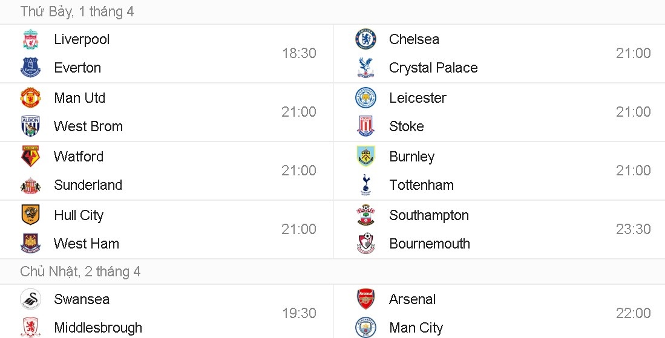This screenshot has width=665, height=338.
Task: Click the Chủ Nhật, 2 tháng 4 header
Action: (80, 271)
